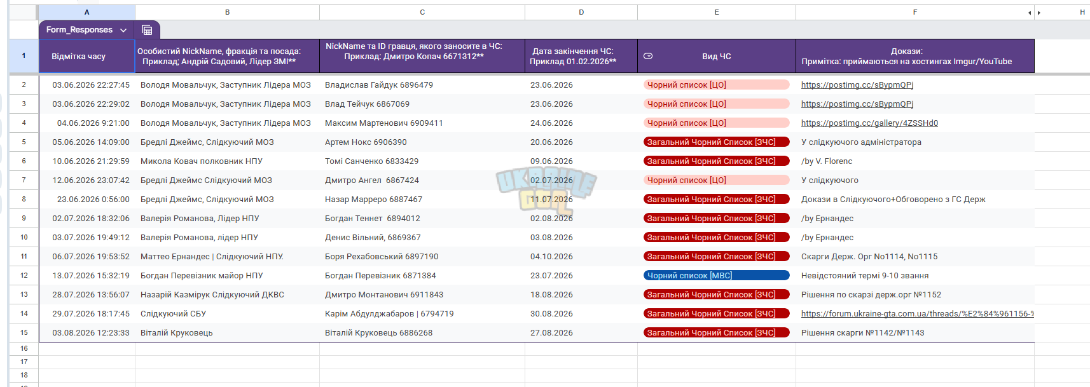
Task: Open the postimg.cc/sBypmQPj link in row 2
Action: coord(857,85)
